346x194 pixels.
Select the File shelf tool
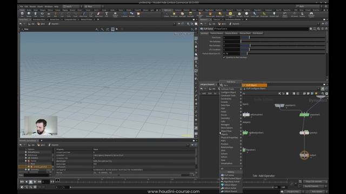pyautogui.click(x=138, y=15)
